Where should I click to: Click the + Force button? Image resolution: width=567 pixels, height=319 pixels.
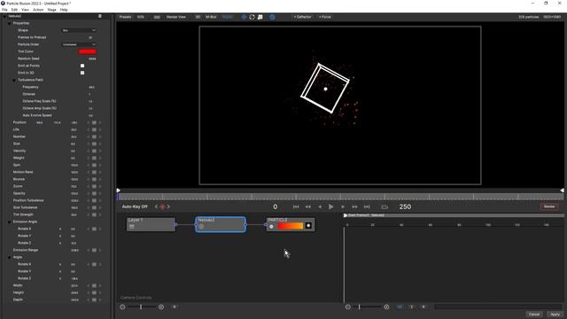coord(325,17)
